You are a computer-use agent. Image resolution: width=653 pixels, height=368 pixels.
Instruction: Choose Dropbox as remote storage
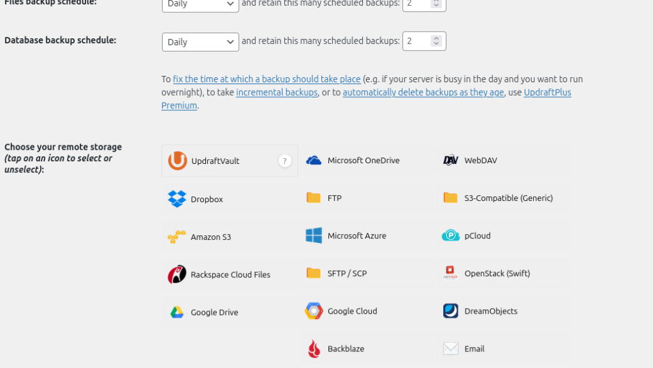click(177, 199)
